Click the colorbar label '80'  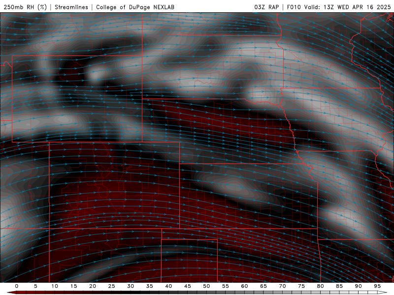point(321,286)
